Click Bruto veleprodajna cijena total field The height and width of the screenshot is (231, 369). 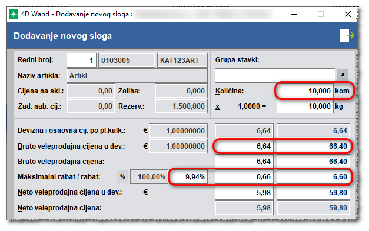click(x=313, y=162)
